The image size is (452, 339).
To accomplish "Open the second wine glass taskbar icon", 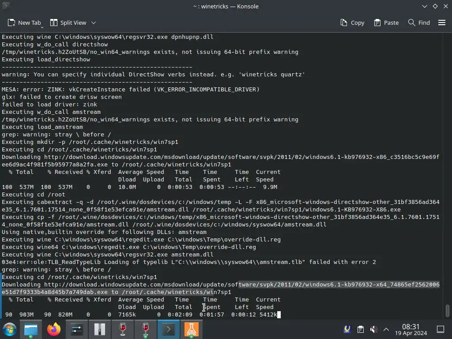I will click(x=146, y=329).
